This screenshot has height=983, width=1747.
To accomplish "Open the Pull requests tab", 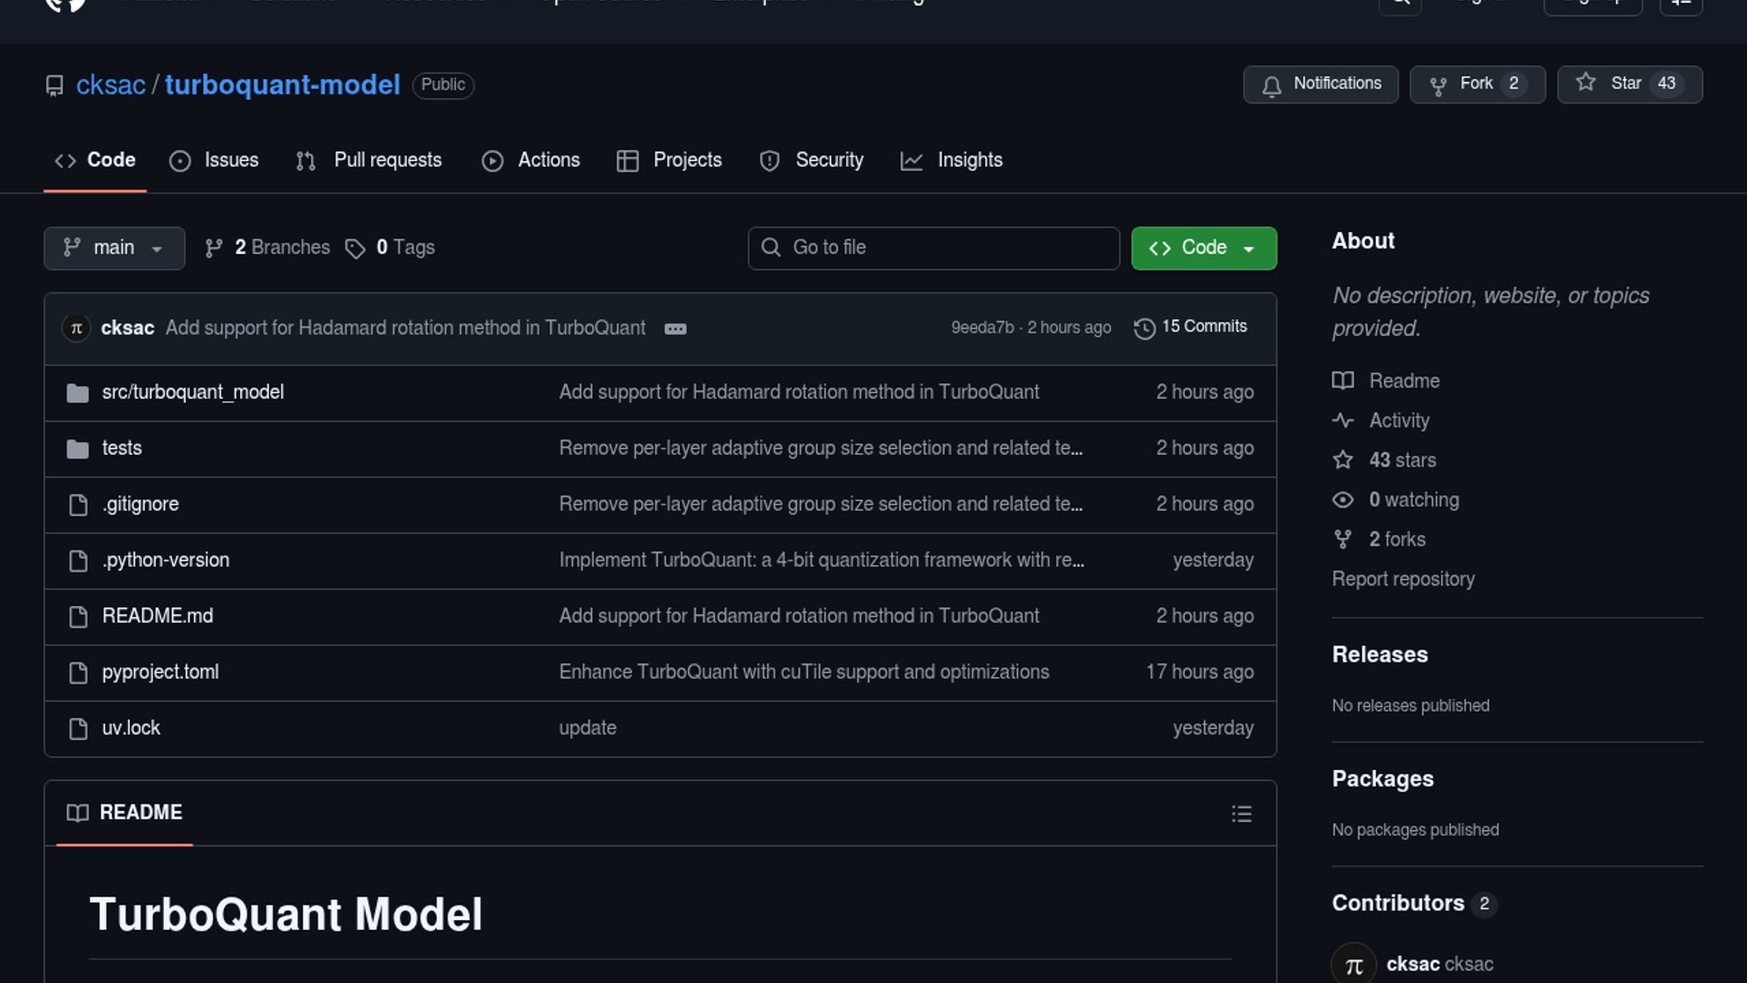I will pyautogui.click(x=369, y=160).
